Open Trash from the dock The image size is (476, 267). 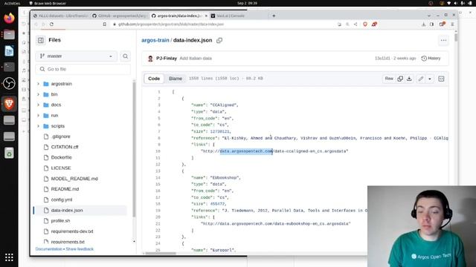(x=9, y=154)
